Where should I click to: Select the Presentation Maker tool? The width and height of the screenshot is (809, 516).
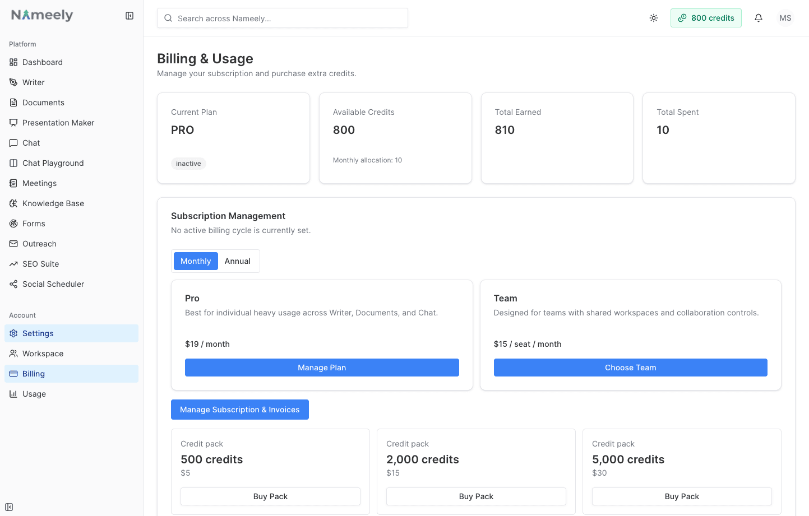pyautogui.click(x=58, y=123)
